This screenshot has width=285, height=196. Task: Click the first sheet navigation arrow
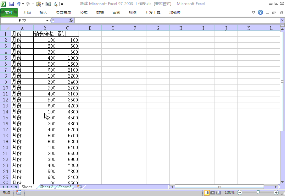pos(3,187)
